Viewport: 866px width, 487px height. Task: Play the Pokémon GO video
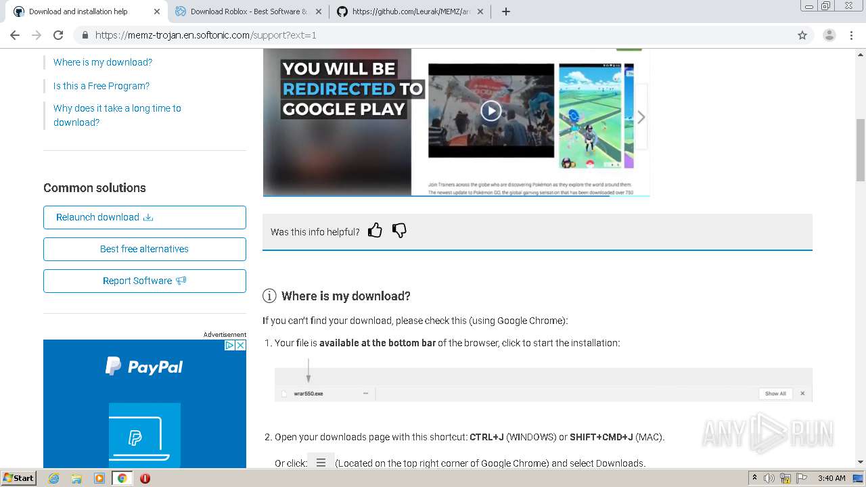491,110
